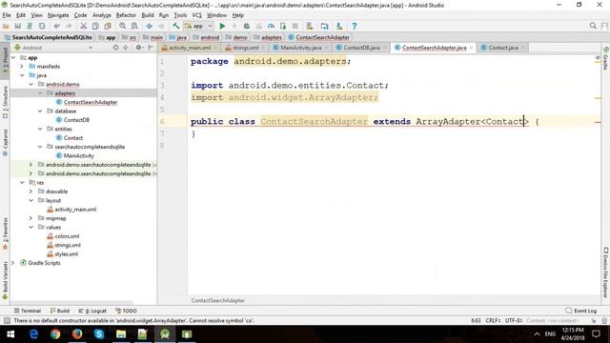Open the app run configuration dropdown
This screenshot has width=610, height=343.
199,26
